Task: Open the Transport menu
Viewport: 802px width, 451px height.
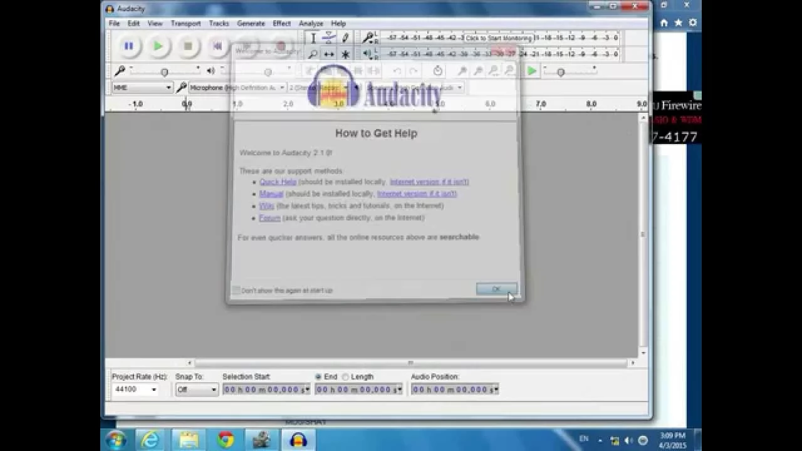Action: click(185, 23)
